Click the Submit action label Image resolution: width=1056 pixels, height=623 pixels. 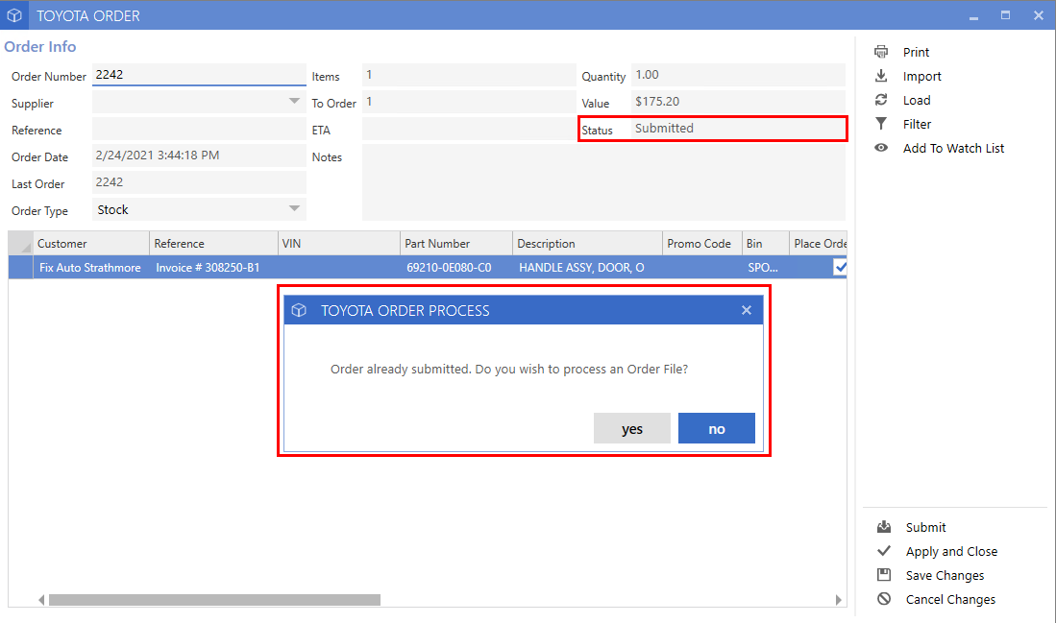coord(925,527)
